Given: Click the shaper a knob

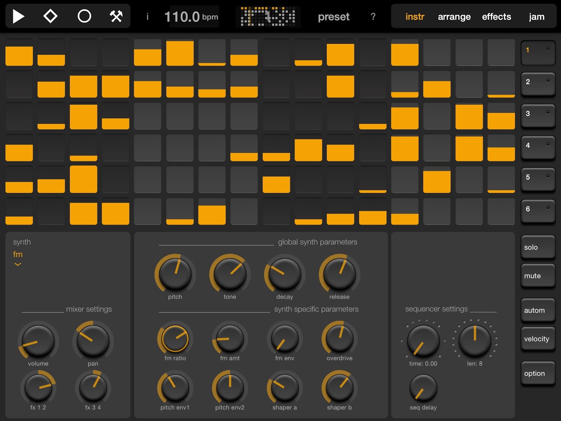Looking at the screenshot, I should coord(284,388).
